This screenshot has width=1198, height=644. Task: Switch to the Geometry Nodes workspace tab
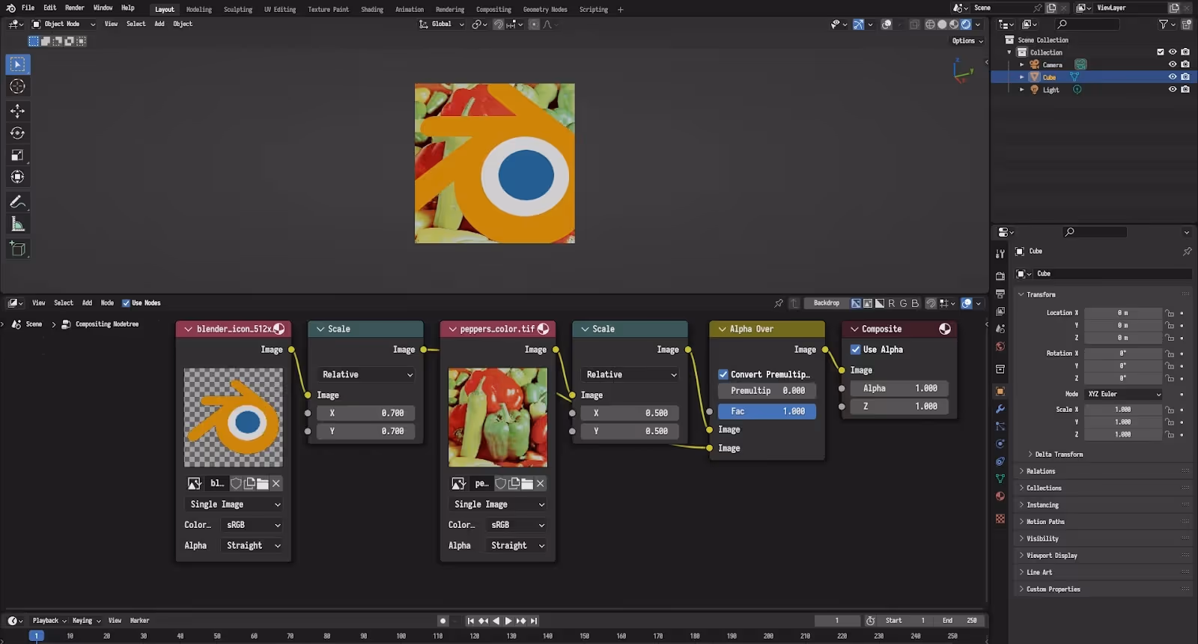pyautogui.click(x=545, y=10)
